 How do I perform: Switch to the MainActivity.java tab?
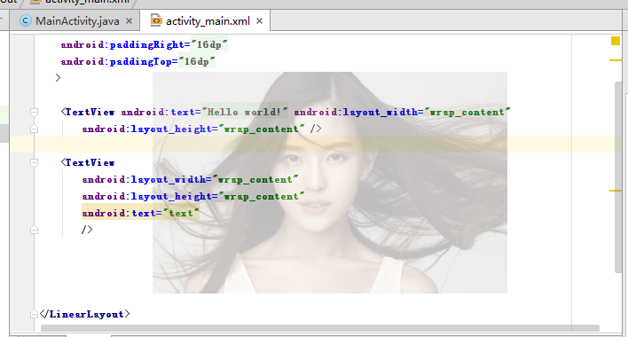coord(76,20)
